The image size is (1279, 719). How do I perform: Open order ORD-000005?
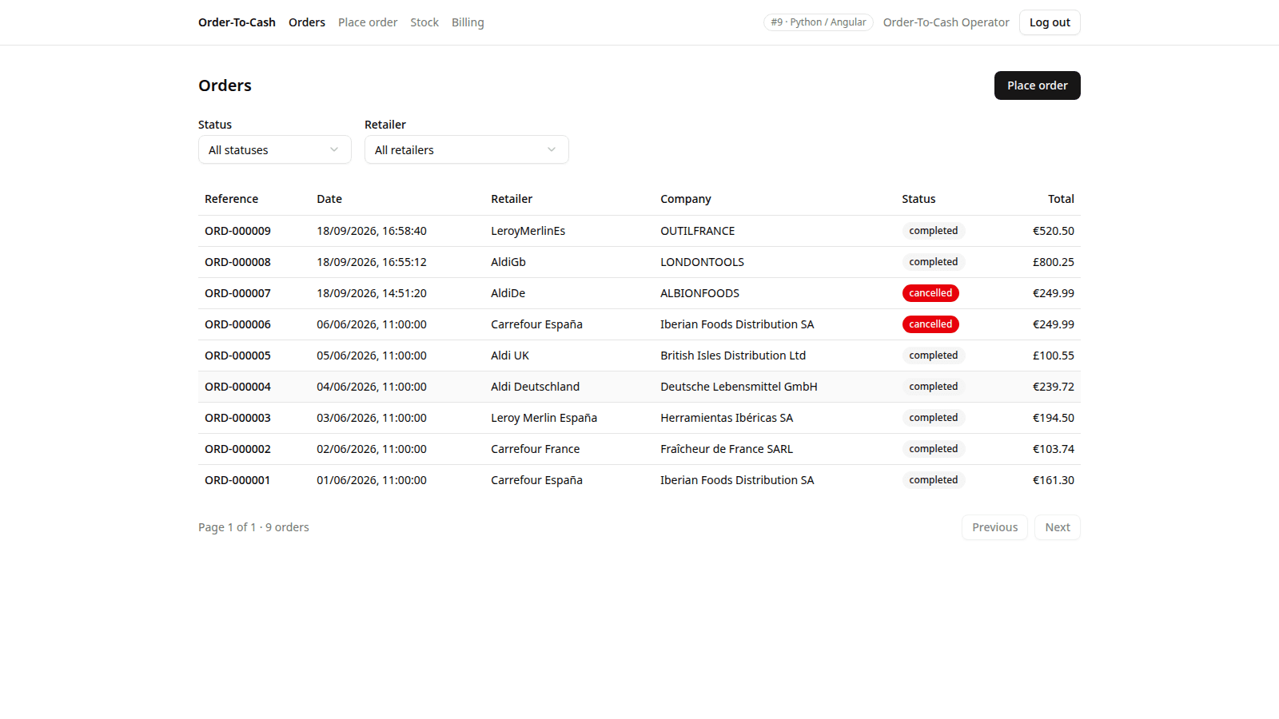click(237, 356)
